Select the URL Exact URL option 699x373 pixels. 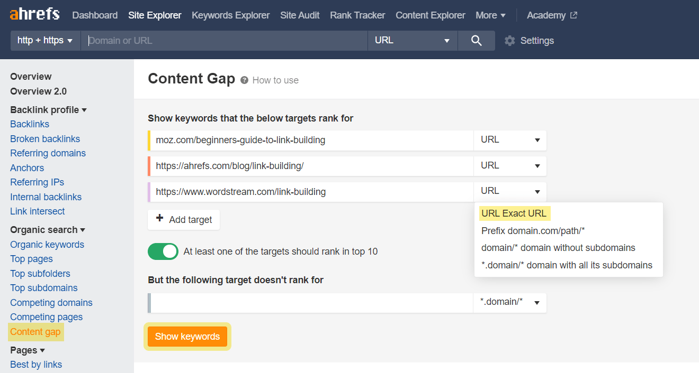click(514, 213)
